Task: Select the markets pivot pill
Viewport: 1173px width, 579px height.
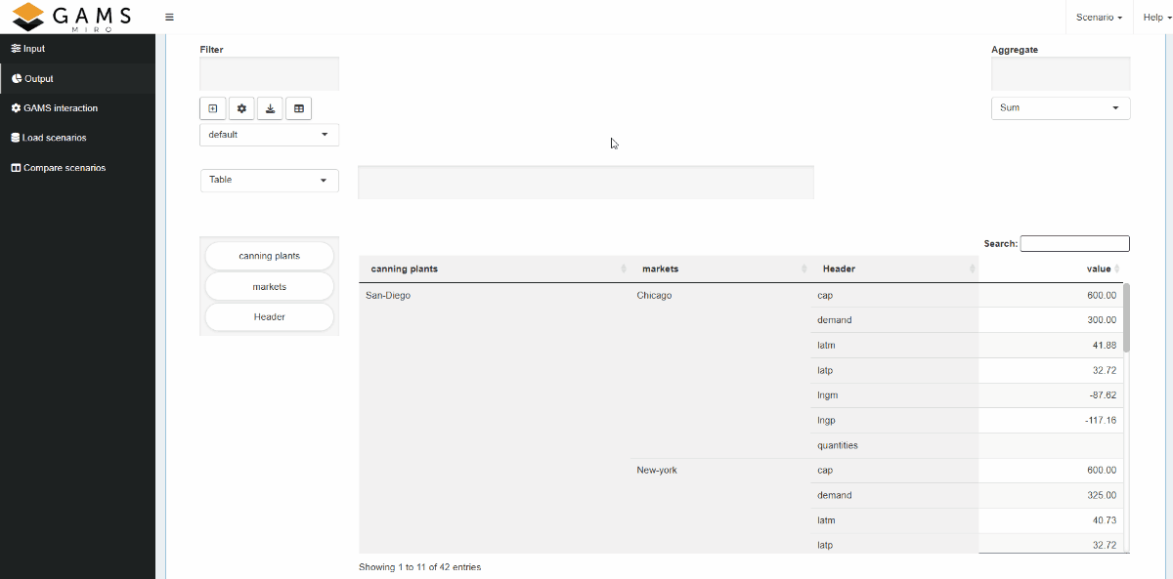Action: click(x=269, y=286)
